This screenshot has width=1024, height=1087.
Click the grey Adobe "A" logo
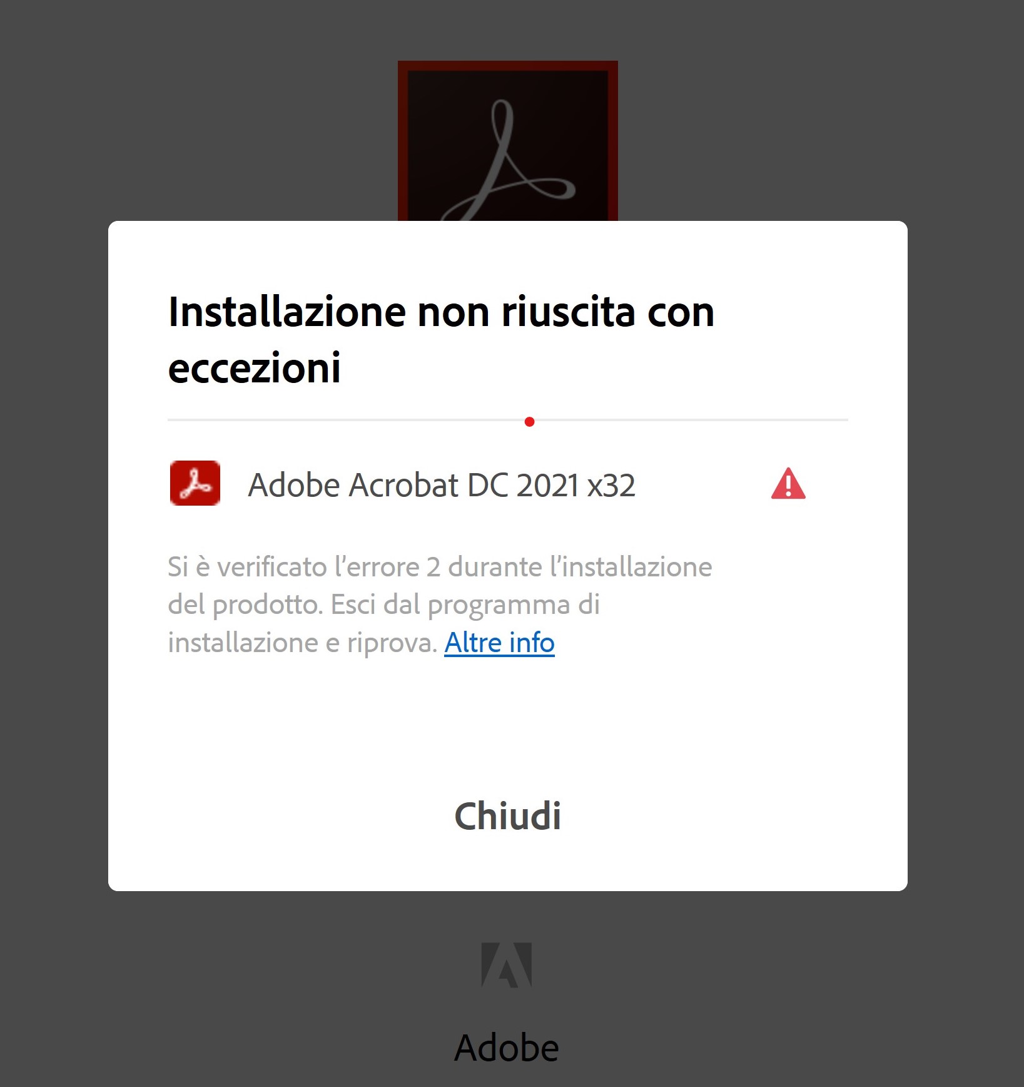tap(507, 965)
